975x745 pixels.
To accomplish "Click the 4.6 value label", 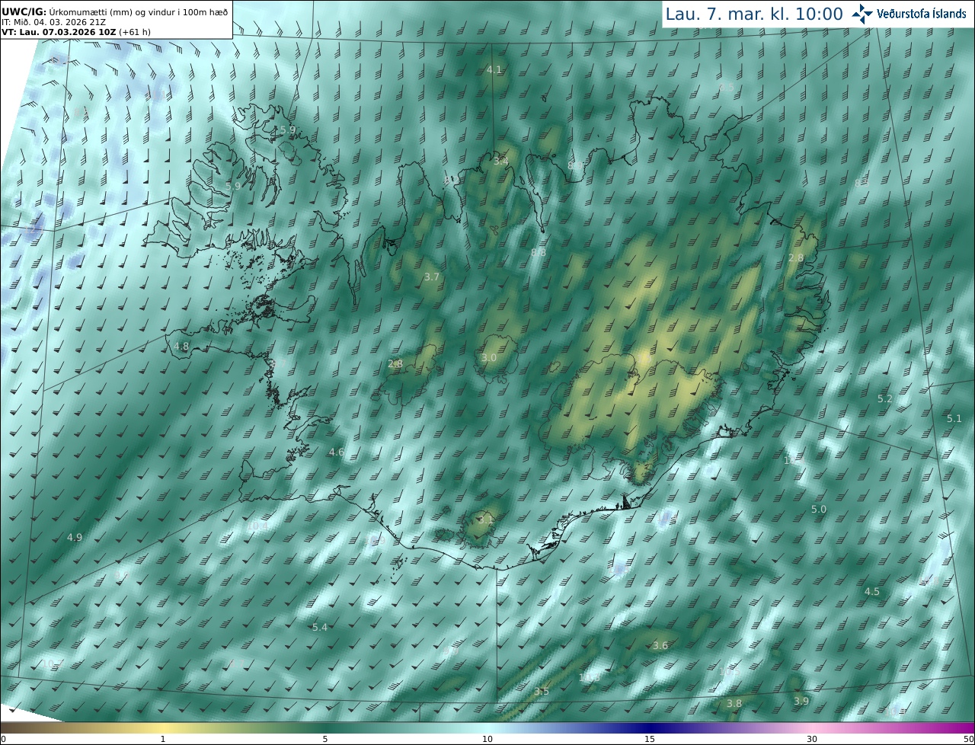I will [x=337, y=452].
